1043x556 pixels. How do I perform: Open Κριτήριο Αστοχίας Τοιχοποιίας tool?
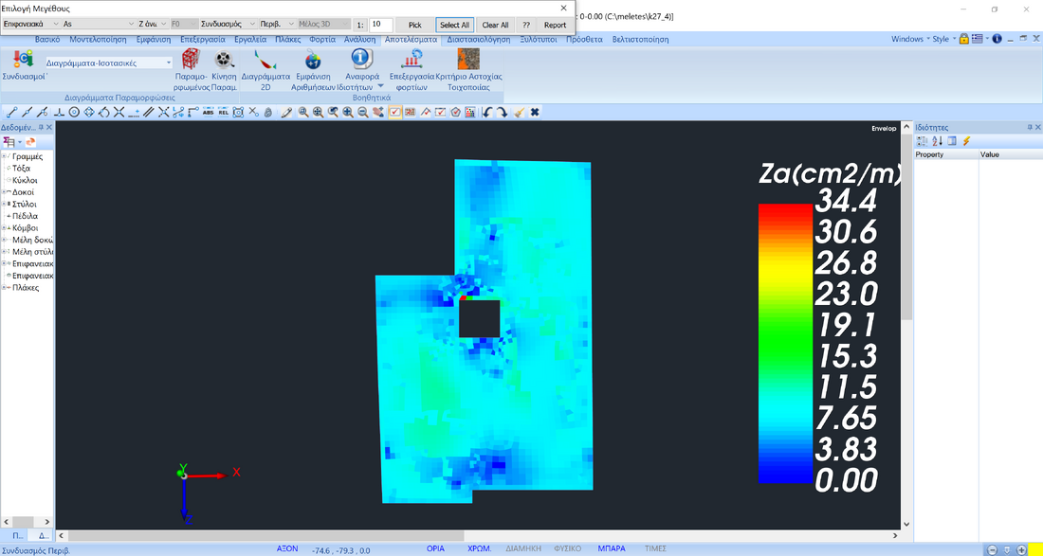(x=468, y=61)
